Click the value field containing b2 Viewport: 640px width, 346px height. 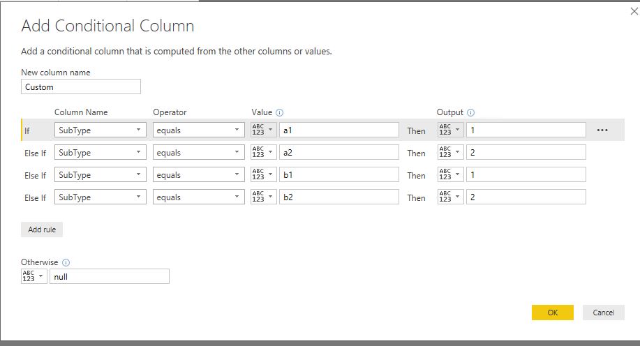[339, 197]
